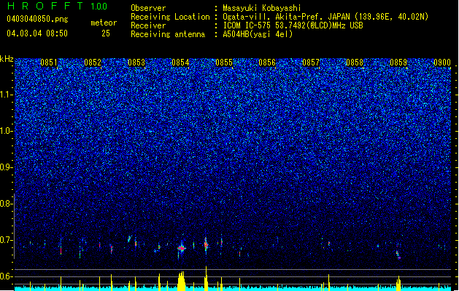
Task: Click the 1.0 kHz frequency axis label
Action: (6, 131)
